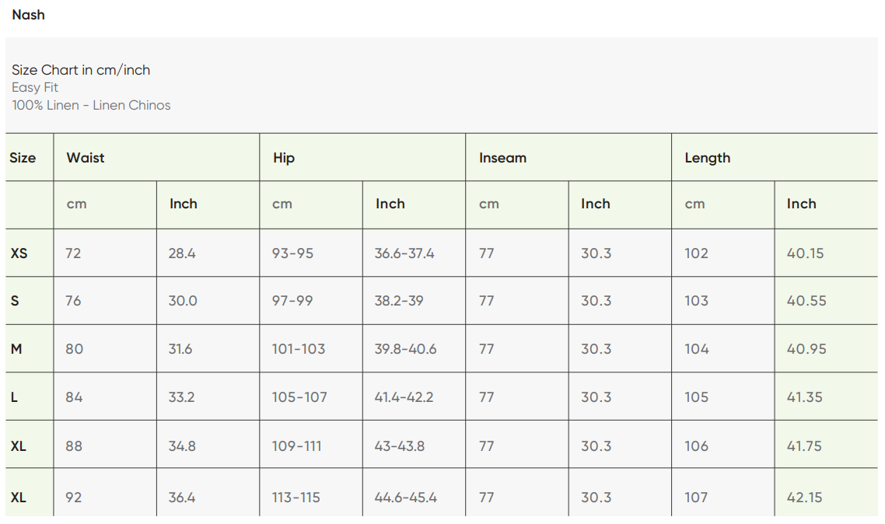
Task: Select the hip range 97-99 cell
Action: click(292, 301)
